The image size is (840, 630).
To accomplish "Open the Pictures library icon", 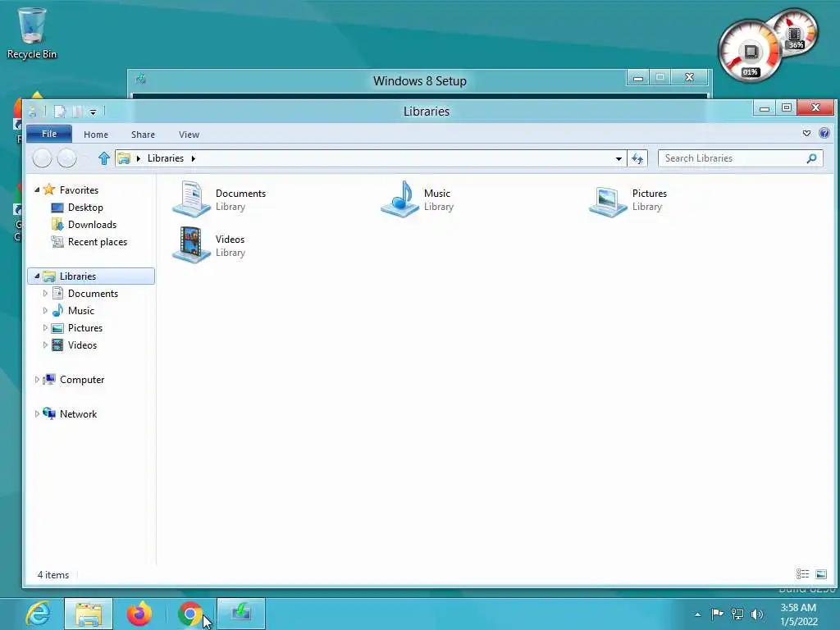I will pos(608,202).
